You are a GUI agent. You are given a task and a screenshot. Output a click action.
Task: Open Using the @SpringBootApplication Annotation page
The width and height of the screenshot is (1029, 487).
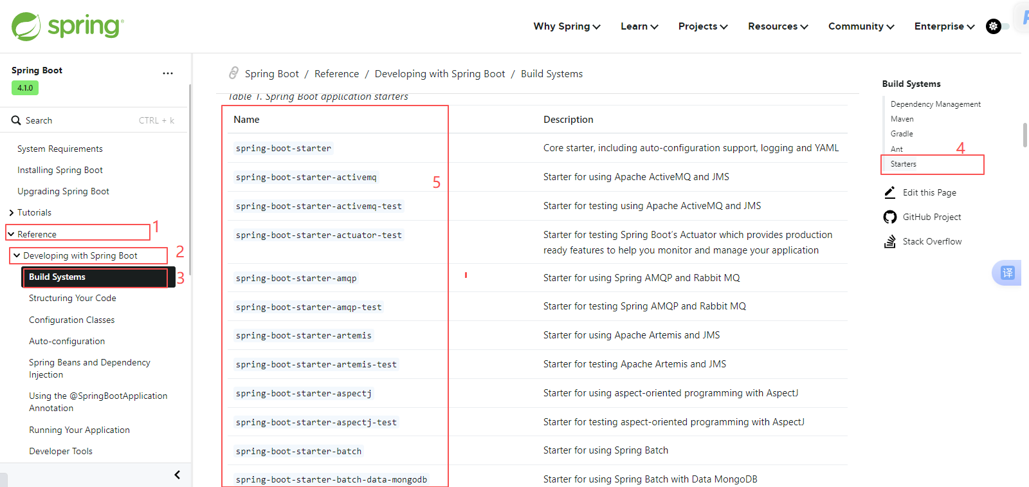click(x=98, y=402)
